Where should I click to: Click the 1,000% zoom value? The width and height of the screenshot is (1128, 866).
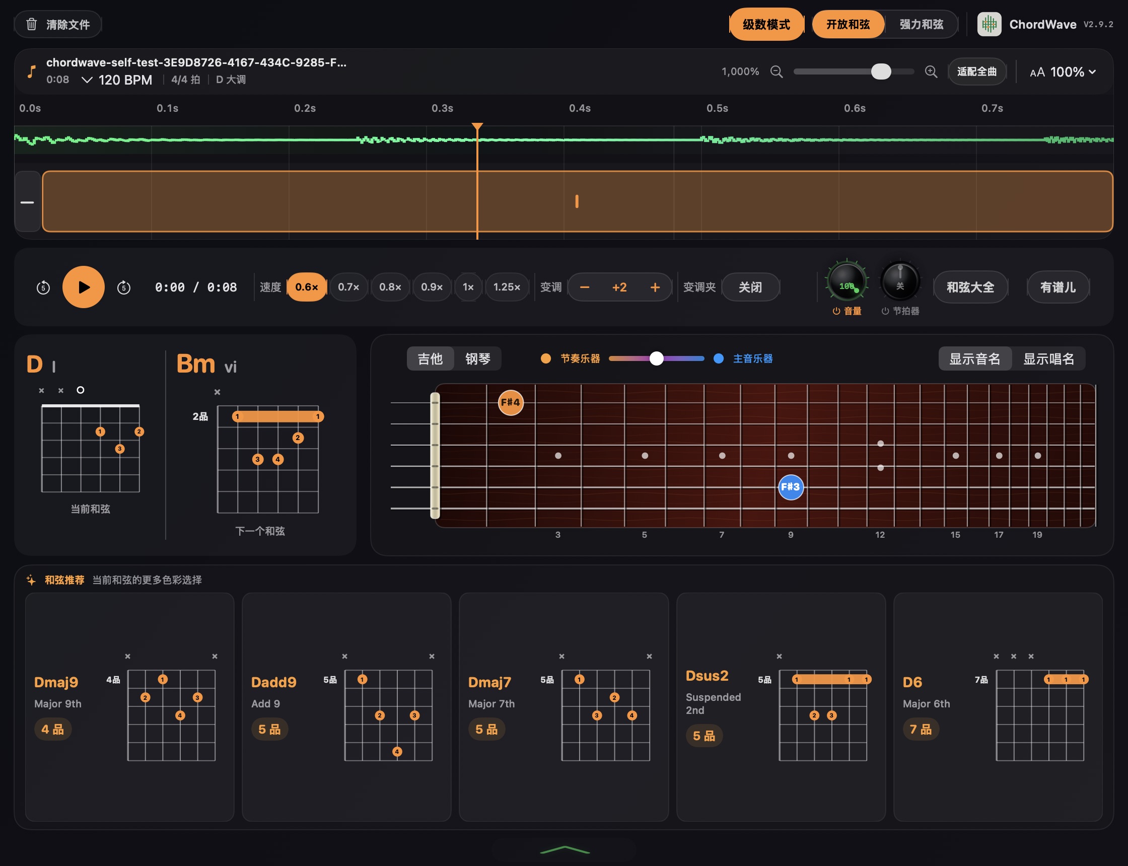click(740, 71)
